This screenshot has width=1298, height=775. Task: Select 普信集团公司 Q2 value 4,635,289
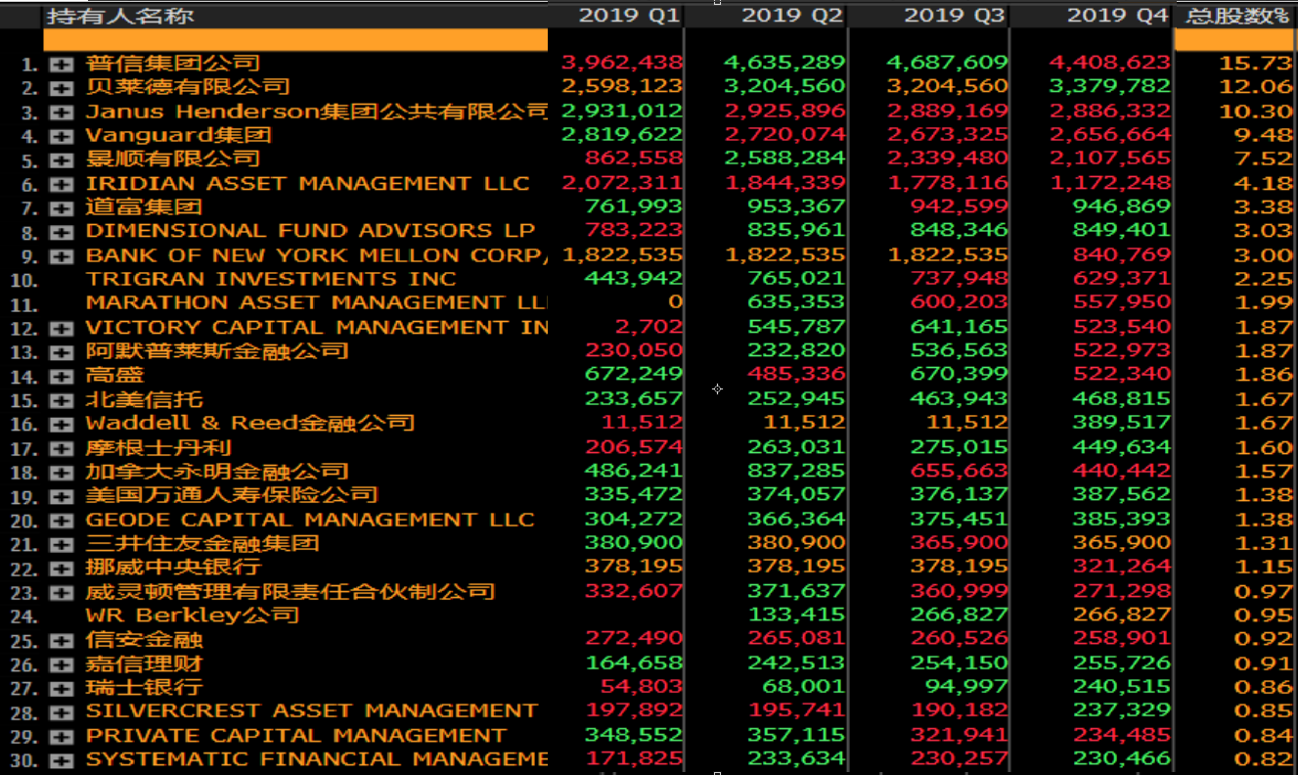[784, 63]
